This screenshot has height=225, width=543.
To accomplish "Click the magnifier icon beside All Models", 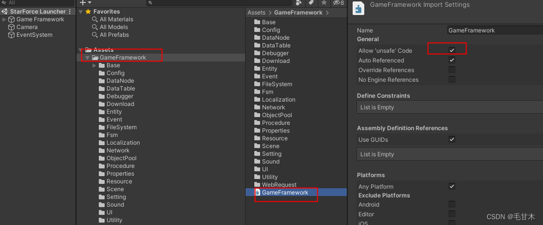I will (x=94, y=27).
